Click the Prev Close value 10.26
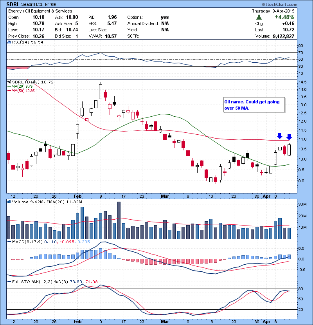The height and width of the screenshot is (325, 313). (x=38, y=36)
